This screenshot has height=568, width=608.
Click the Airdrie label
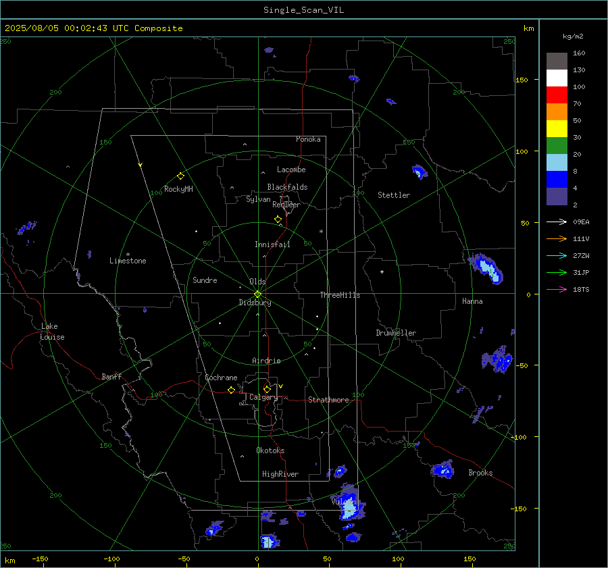266,361
